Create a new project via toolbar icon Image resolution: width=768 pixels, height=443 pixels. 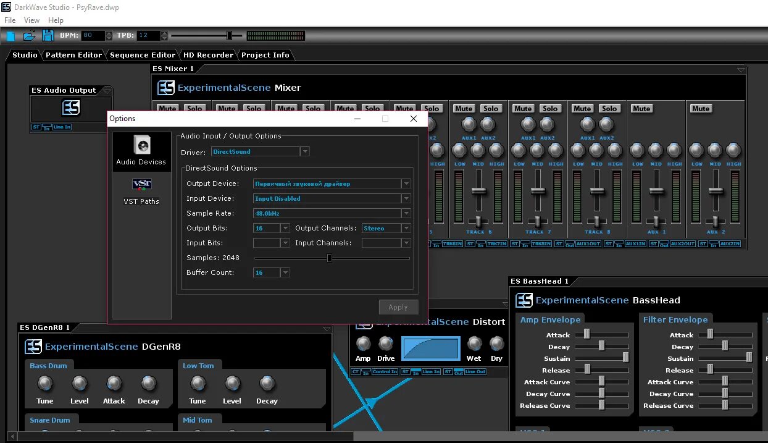(x=10, y=35)
